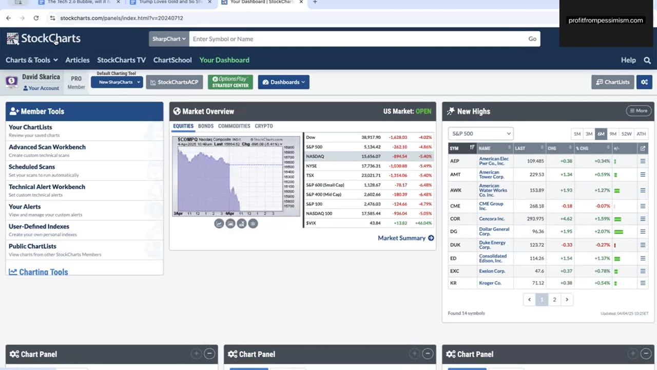Open row menu for Dollar General
Viewport: 657px width, 370px height.
coord(643,232)
